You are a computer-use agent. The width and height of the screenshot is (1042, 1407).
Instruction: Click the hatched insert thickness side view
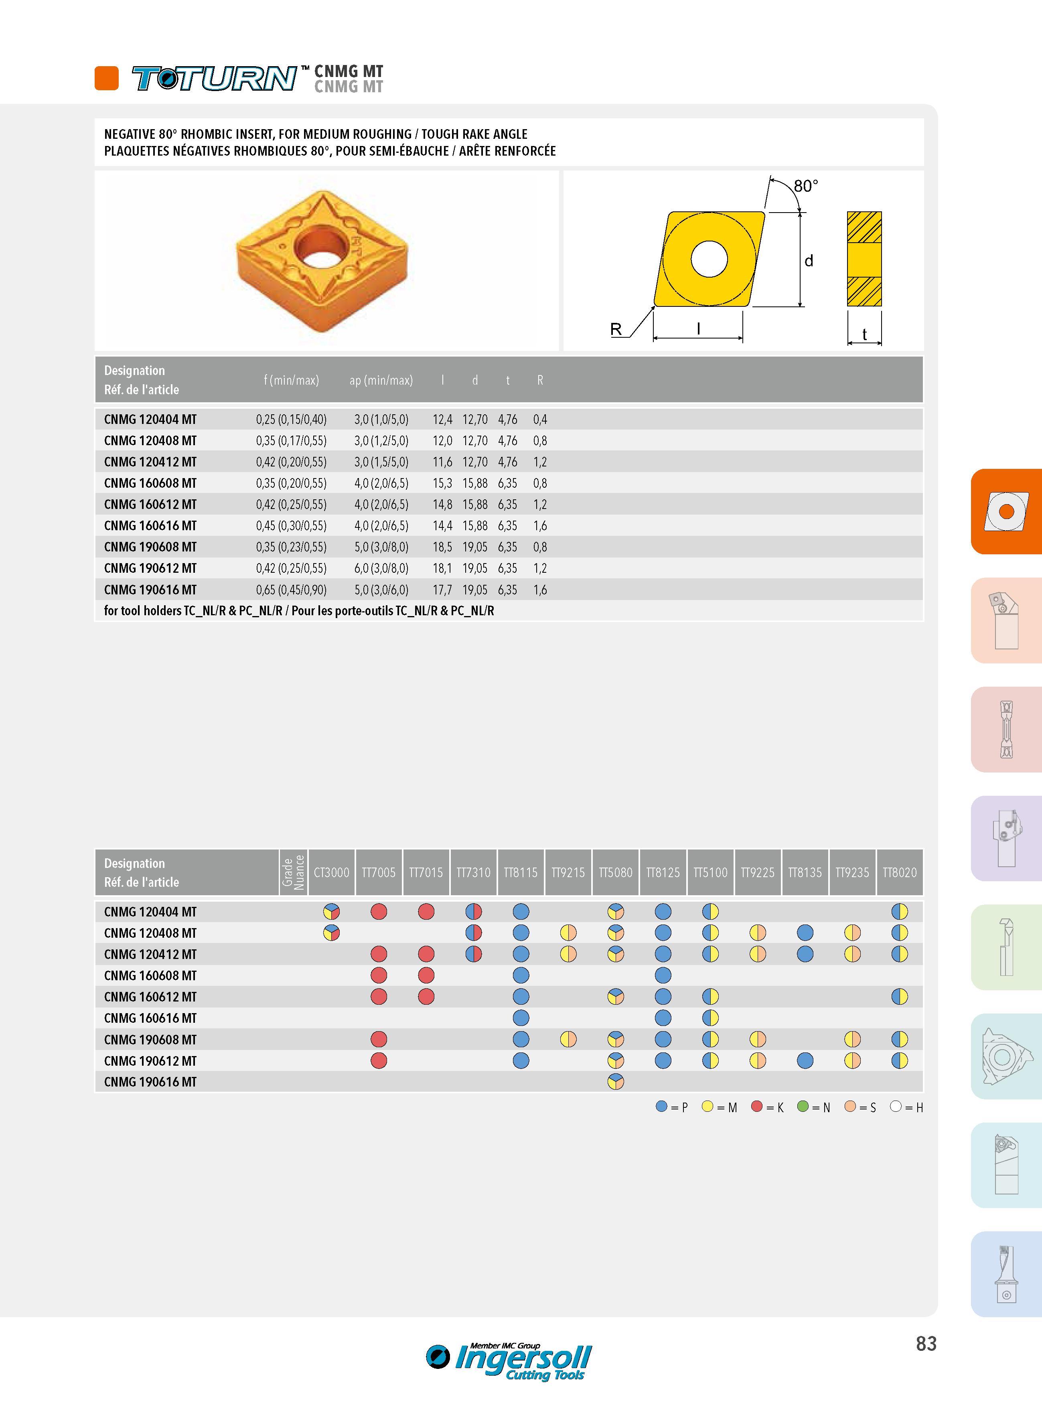pyautogui.click(x=864, y=259)
